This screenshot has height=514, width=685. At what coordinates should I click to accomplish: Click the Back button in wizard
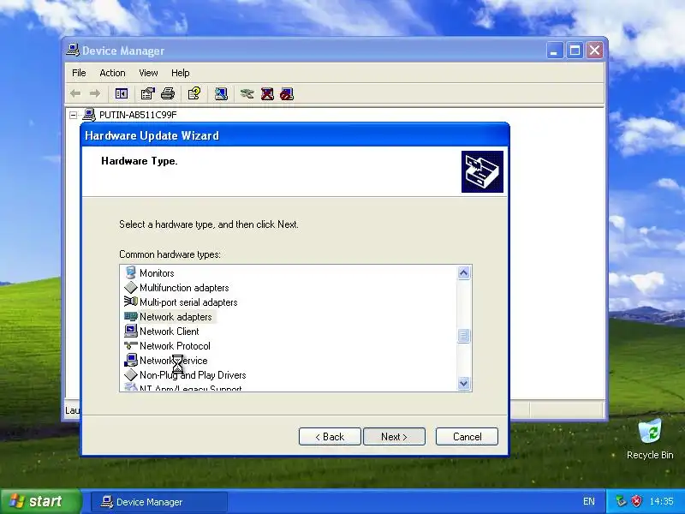click(330, 437)
